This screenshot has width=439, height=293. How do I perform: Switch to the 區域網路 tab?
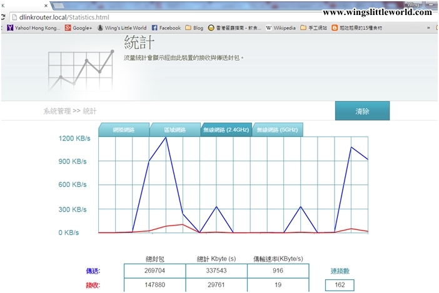click(174, 130)
